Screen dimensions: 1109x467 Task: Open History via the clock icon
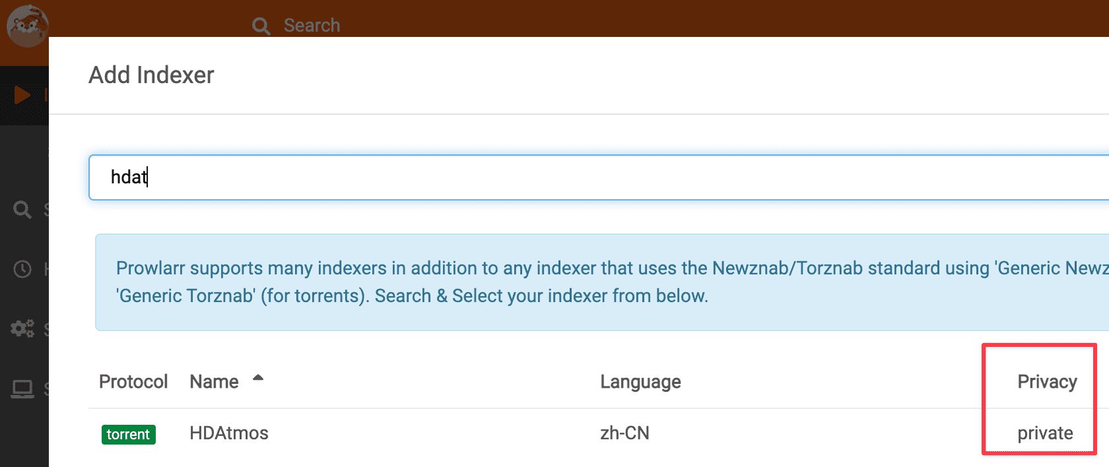22,269
